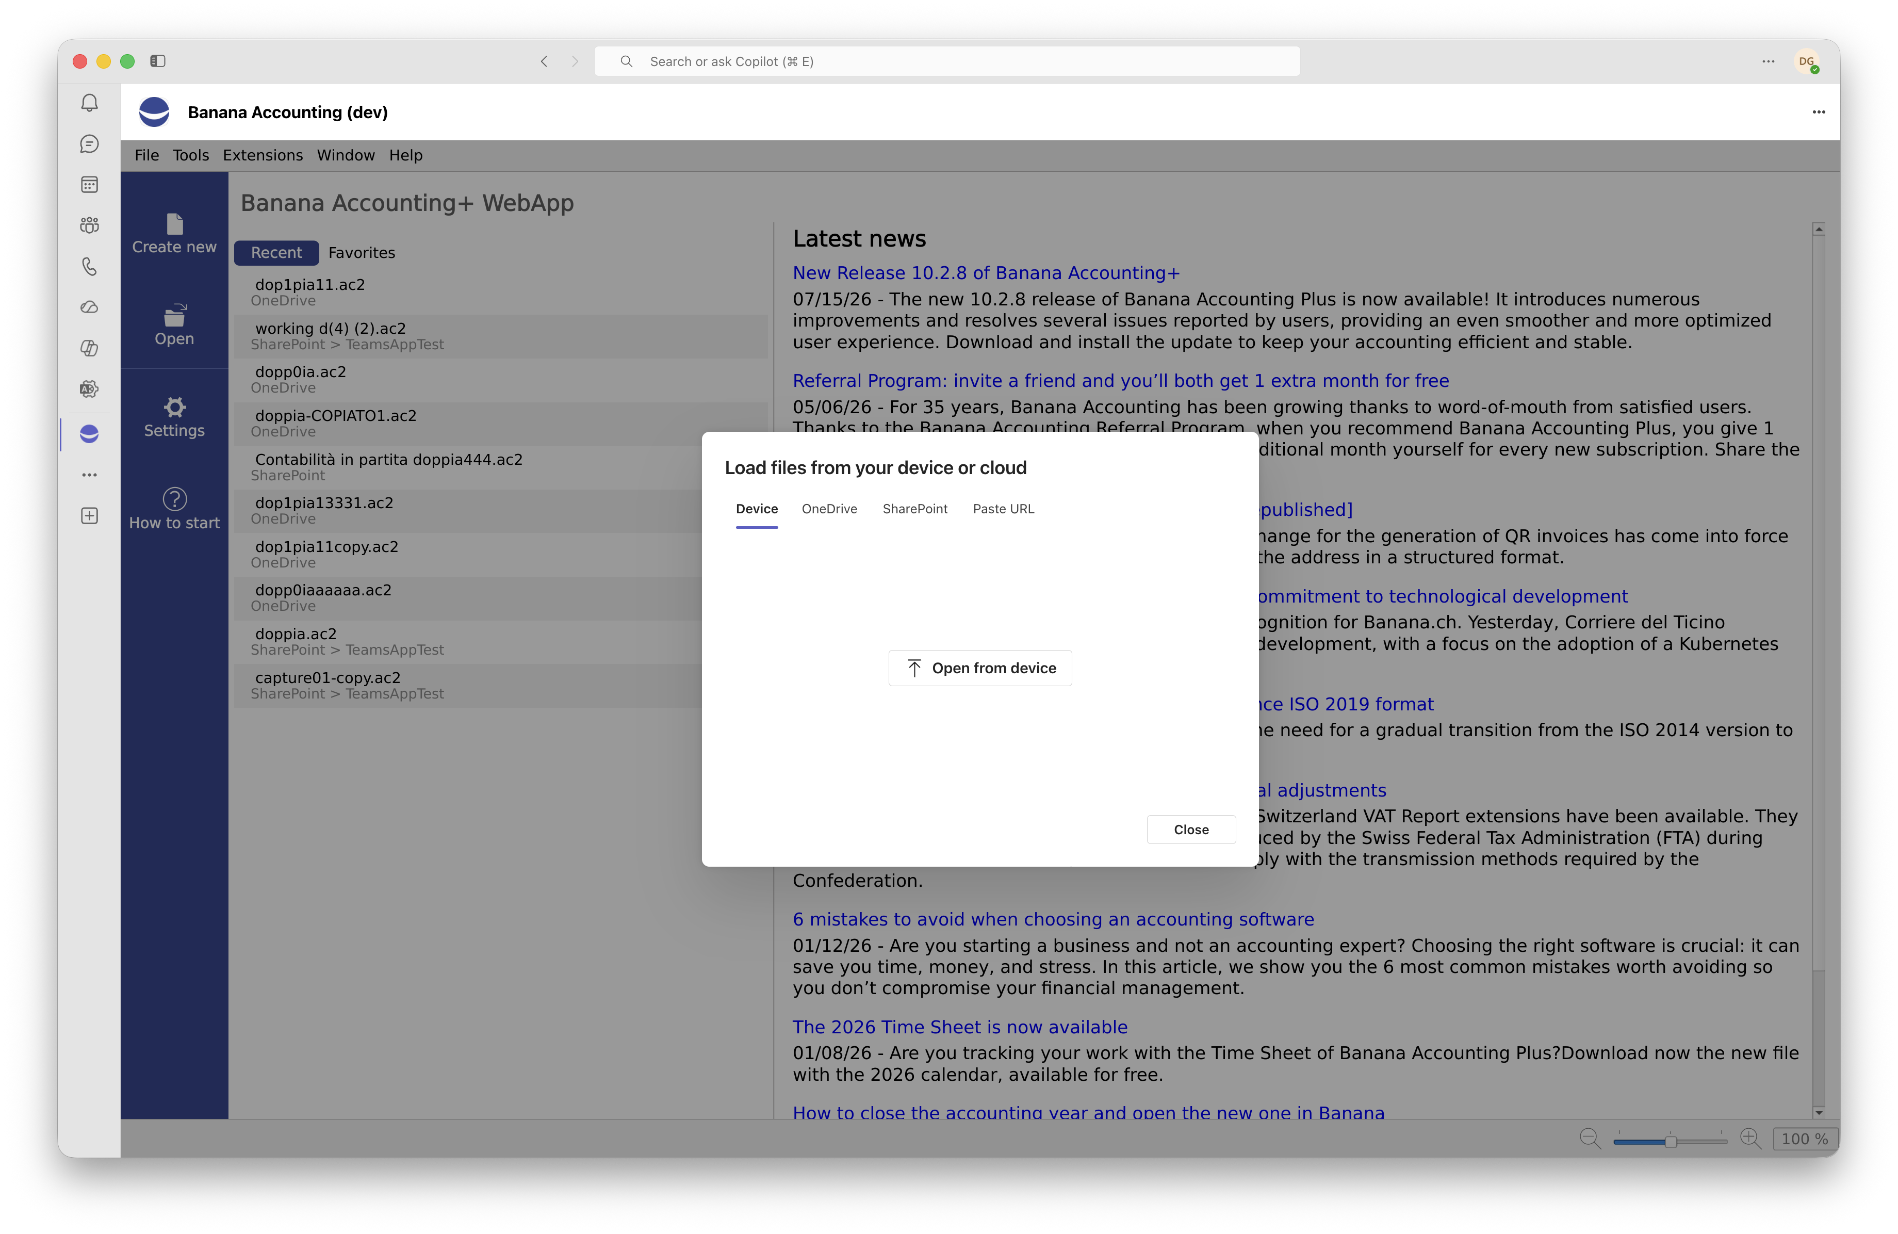Viewport: 1898px width, 1234px height.
Task: Close the Load files dialog
Action: pos(1191,830)
